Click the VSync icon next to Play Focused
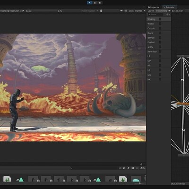 (101, 11)
